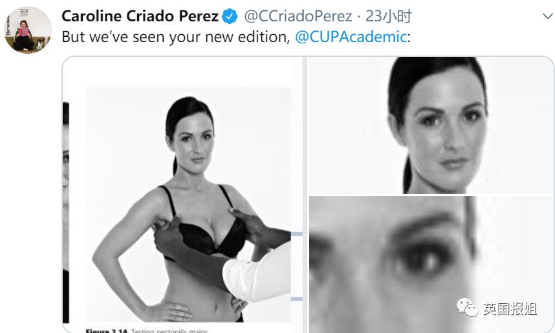Click the cropped page strip left of photo

[66, 212]
